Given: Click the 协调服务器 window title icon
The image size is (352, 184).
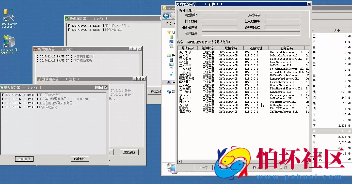Looking at the screenshot, I should pyautogui.click(x=67, y=18).
